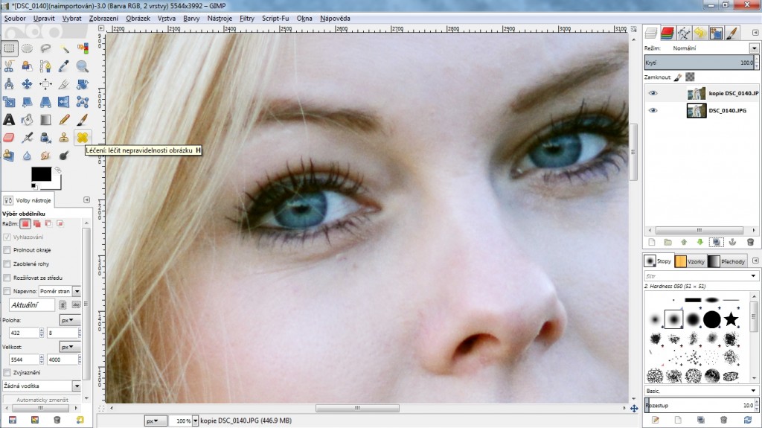This screenshot has width=762, height=428.
Task: Choose the Paths pen tool
Action: click(x=45, y=66)
